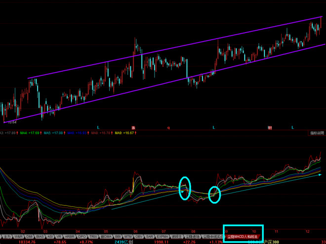Switch to the DMI indicator tab

click(29, 237)
